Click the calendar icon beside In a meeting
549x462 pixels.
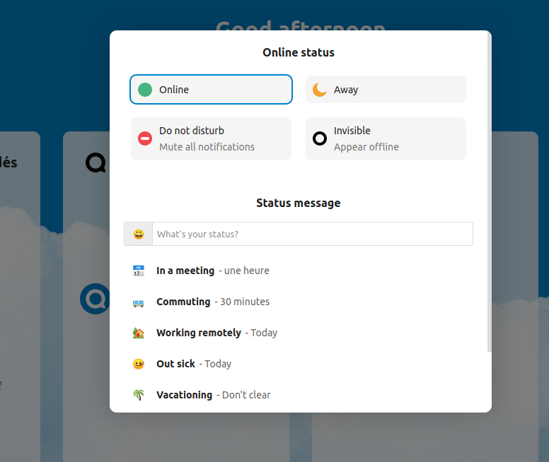(139, 271)
